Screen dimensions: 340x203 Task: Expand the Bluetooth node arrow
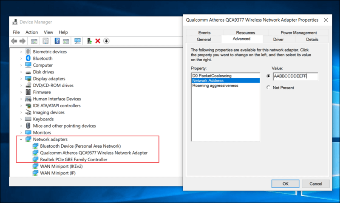[21, 58]
